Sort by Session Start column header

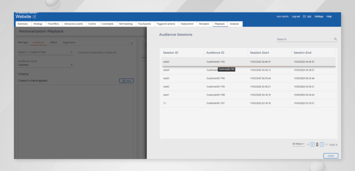pyautogui.click(x=259, y=53)
